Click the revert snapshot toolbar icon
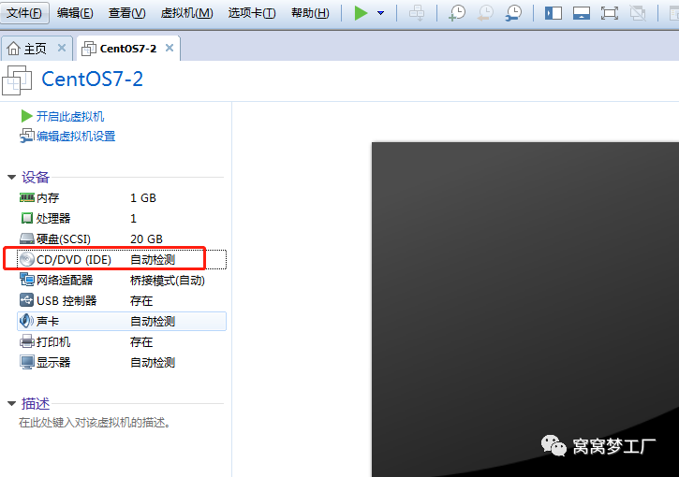 [x=485, y=13]
